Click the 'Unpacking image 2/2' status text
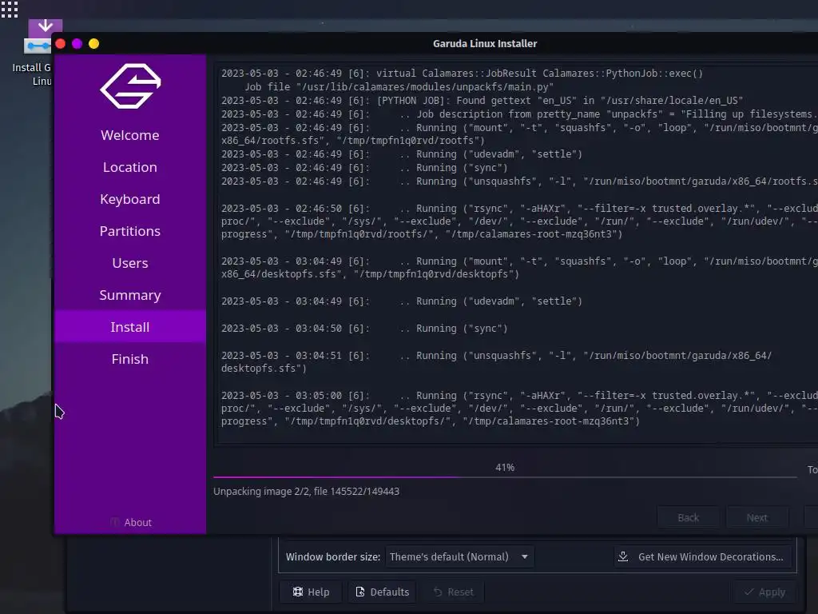 (306, 492)
